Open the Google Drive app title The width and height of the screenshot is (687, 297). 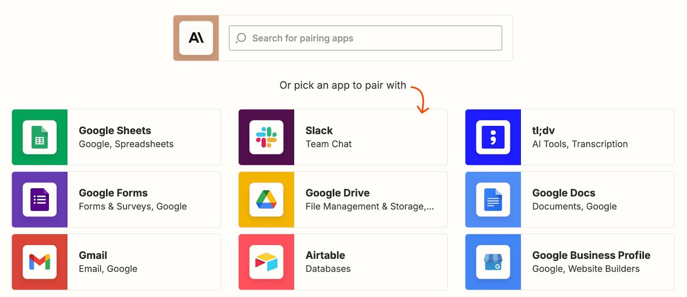pyautogui.click(x=337, y=193)
